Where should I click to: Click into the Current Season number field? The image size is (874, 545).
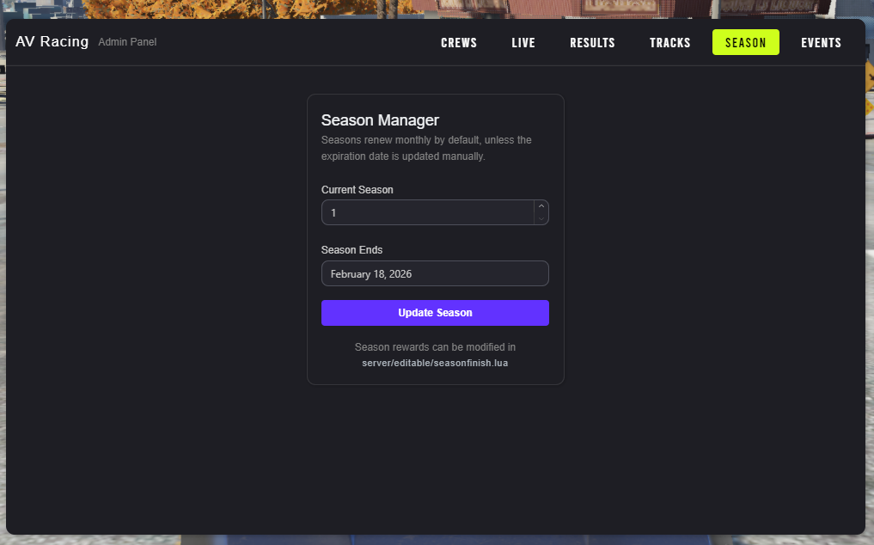[x=426, y=212]
